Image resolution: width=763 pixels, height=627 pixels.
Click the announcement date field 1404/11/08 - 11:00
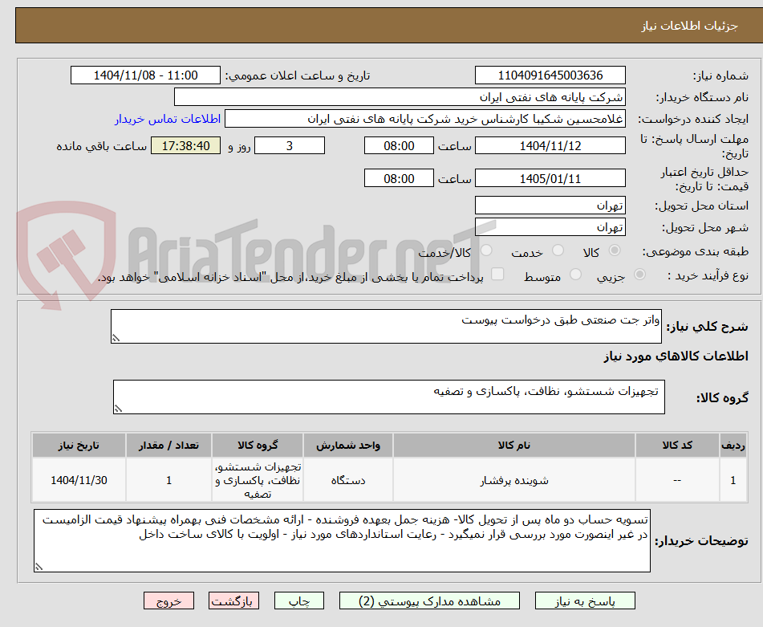click(145, 75)
